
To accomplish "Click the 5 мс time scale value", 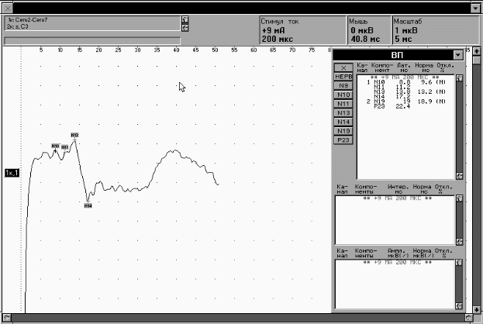I will (403, 39).
